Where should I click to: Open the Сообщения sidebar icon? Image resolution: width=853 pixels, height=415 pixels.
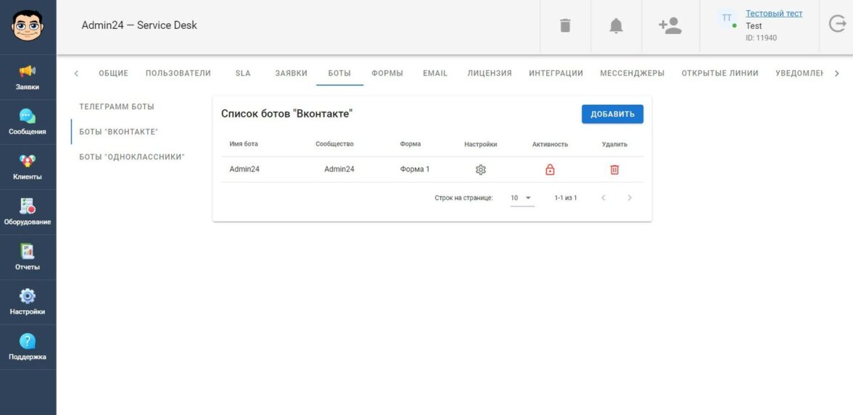(28, 122)
